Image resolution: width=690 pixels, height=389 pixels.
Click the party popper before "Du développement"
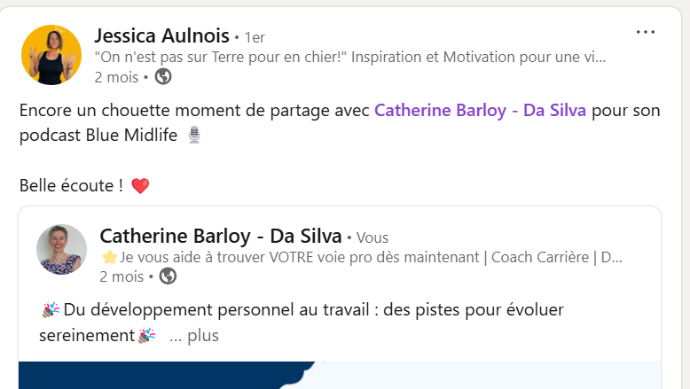[x=51, y=310]
